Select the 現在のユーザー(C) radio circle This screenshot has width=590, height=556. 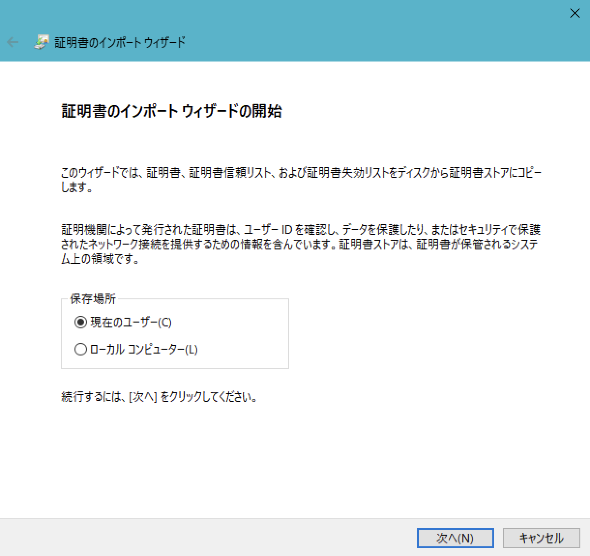pos(81,322)
